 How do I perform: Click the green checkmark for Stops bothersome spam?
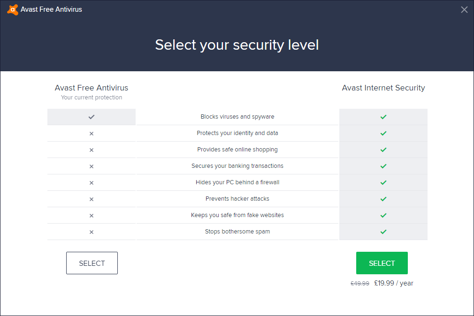coord(383,232)
